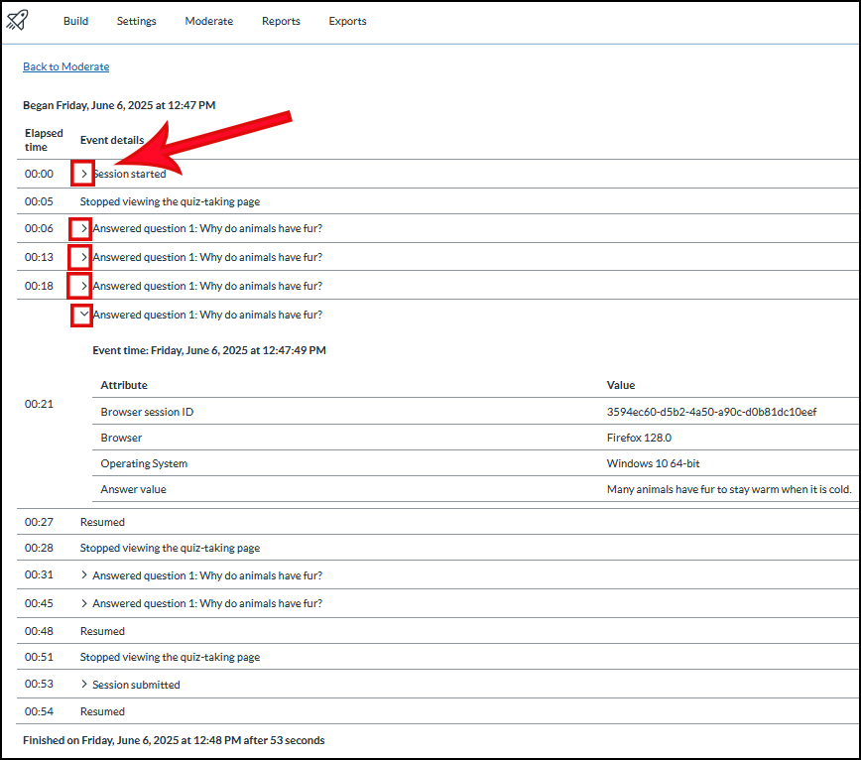Open the Reports menu
Screen dimensions: 861x760
pyautogui.click(x=281, y=21)
